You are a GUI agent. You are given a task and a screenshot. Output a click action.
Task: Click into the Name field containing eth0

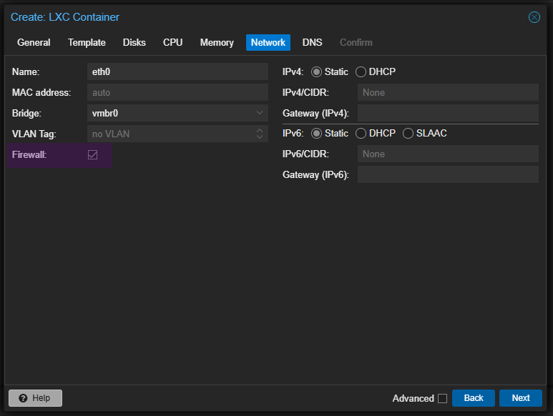[177, 72]
